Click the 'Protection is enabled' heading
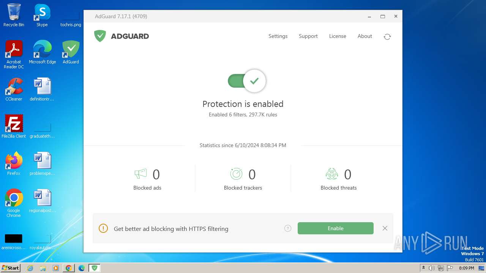The width and height of the screenshot is (486, 273). [243, 104]
